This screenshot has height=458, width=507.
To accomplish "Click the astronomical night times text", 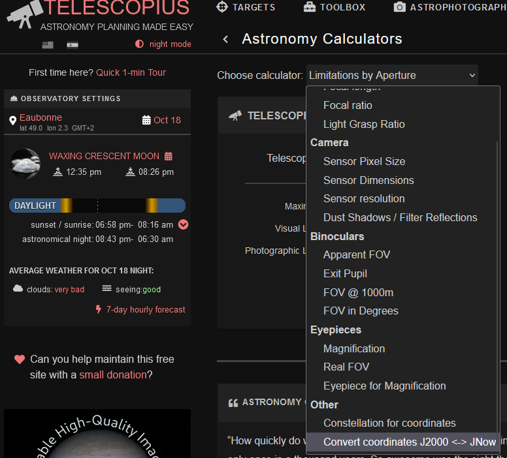I will pos(97,239).
